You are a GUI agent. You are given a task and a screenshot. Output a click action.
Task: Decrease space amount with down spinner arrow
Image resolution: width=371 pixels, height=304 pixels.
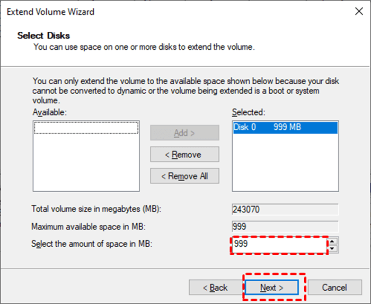point(333,249)
